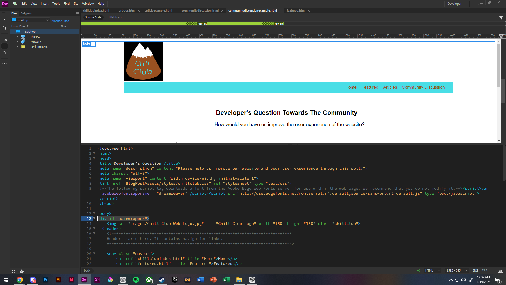The height and width of the screenshot is (285, 506).
Task: Click the green checkmark linting status icon
Action: [418, 270]
